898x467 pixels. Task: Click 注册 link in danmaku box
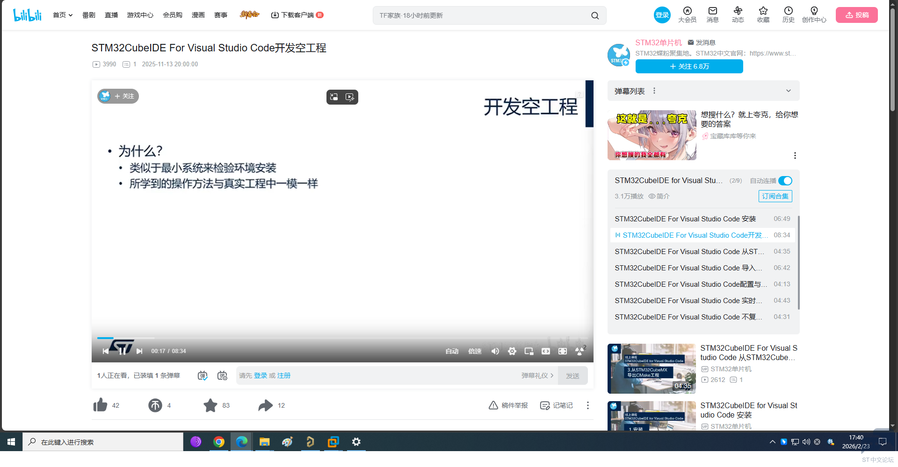pyautogui.click(x=284, y=375)
